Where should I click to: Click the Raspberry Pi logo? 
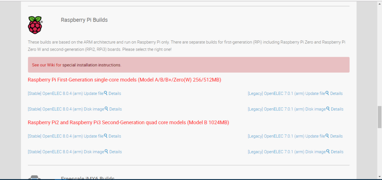pos(35,25)
